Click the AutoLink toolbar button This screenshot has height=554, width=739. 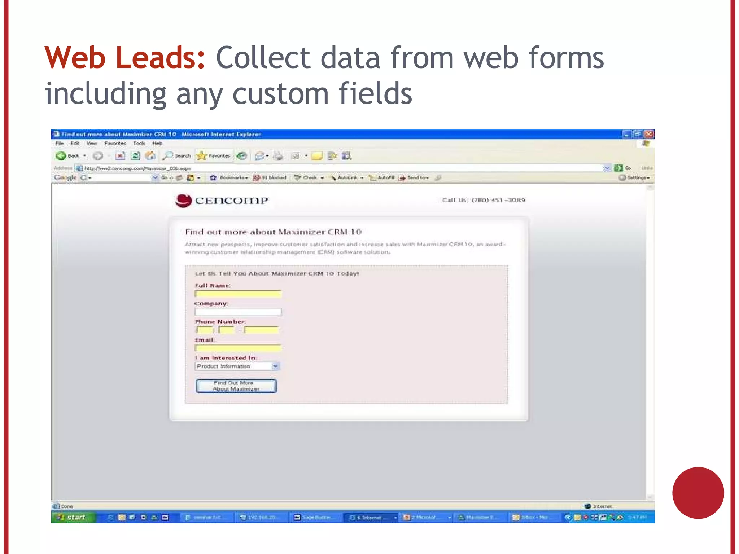coord(344,177)
